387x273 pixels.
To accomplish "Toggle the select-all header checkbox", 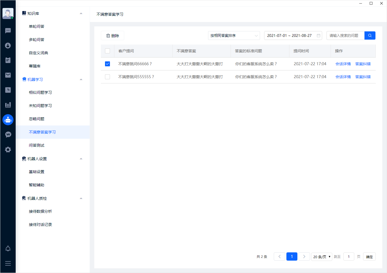I will (107, 51).
